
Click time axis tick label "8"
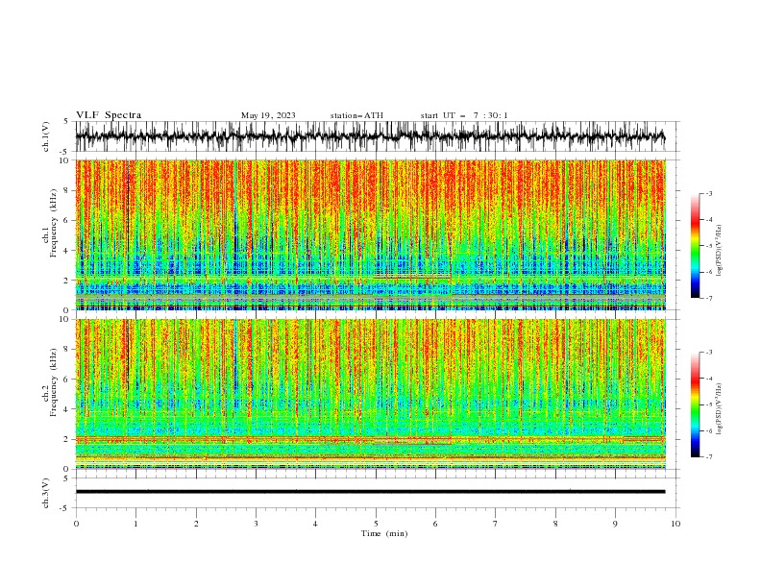pyautogui.click(x=555, y=524)
